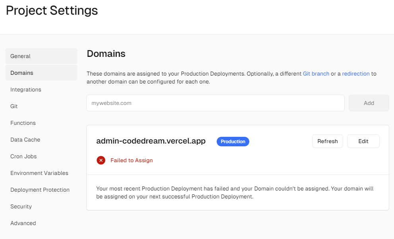394x239 pixels.
Task: Follow the redirection link
Action: pyautogui.click(x=355, y=74)
